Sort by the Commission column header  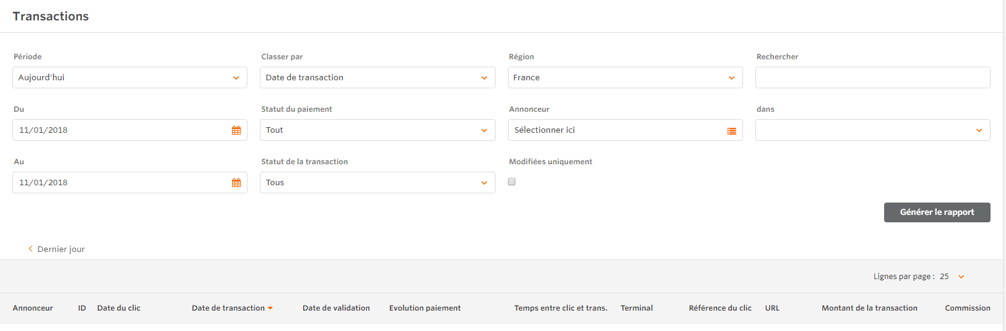tap(967, 308)
